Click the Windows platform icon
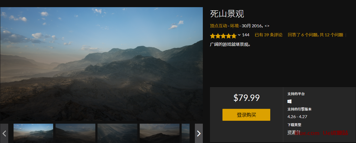 coord(289,101)
